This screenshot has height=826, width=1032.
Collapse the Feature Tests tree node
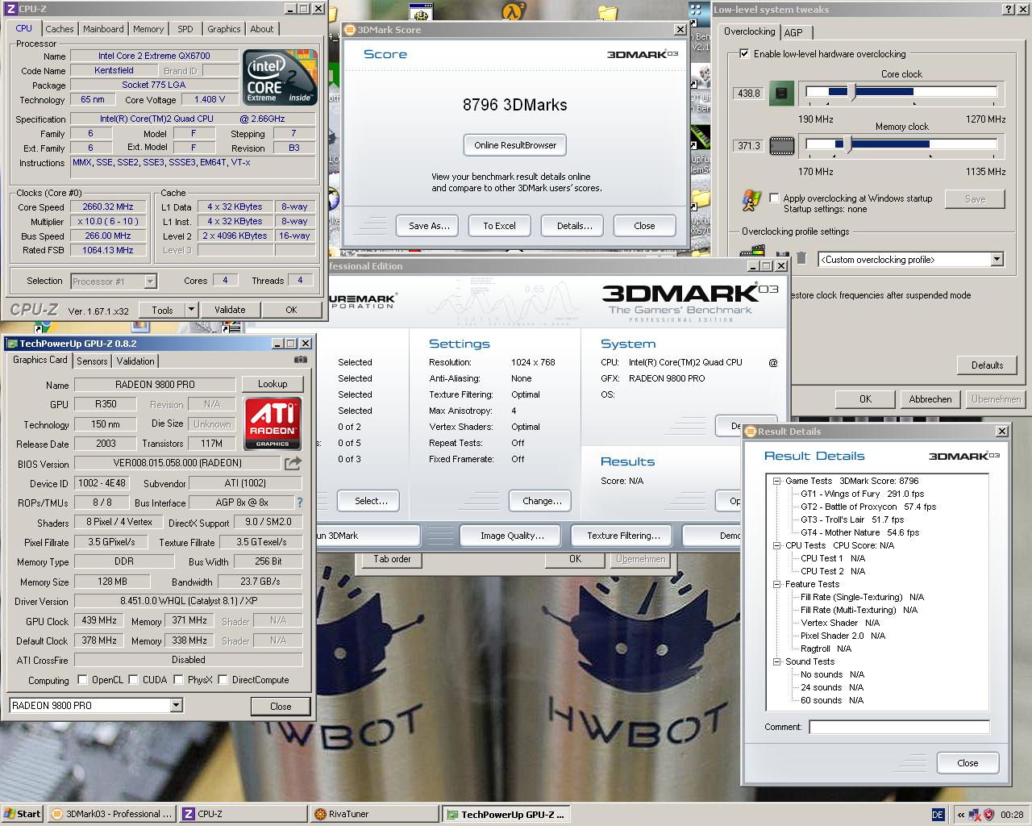click(x=776, y=584)
